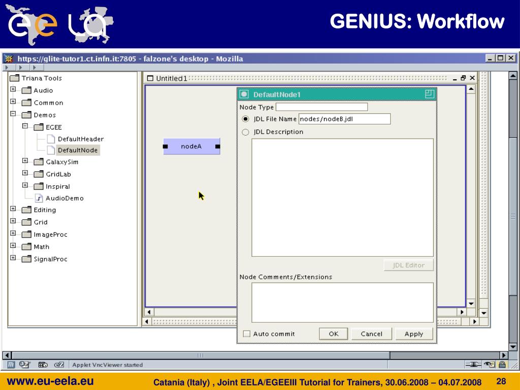
Task: Click the Mozilla navigator icon in status bar
Action: click(11, 365)
